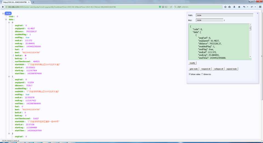263x143 pixels.
Task: Click the +expand all button
Action: coord(206,69)
